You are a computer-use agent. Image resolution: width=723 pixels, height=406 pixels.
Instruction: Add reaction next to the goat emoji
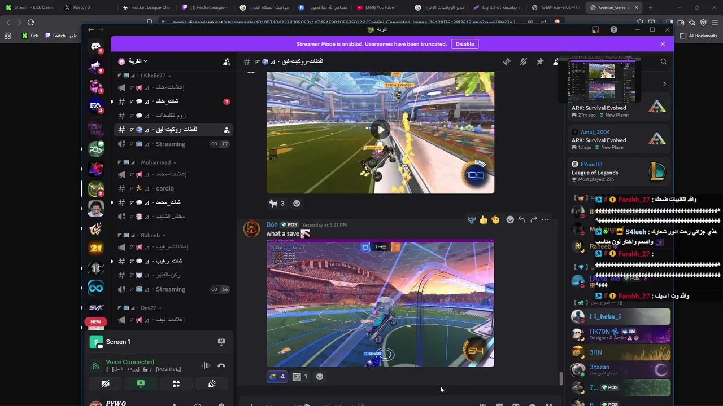point(297,203)
